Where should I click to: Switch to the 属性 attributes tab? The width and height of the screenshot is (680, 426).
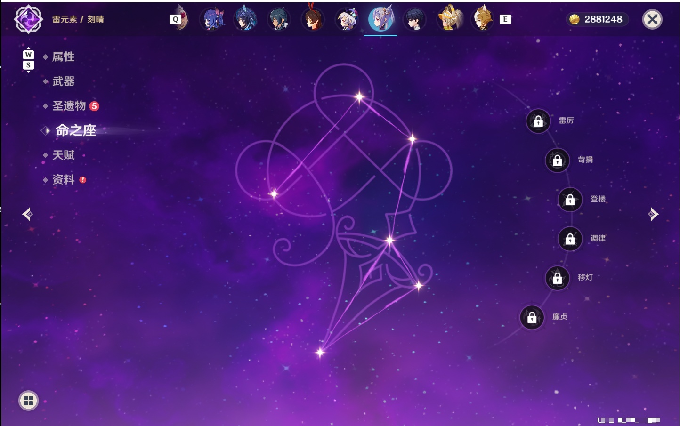pyautogui.click(x=63, y=57)
